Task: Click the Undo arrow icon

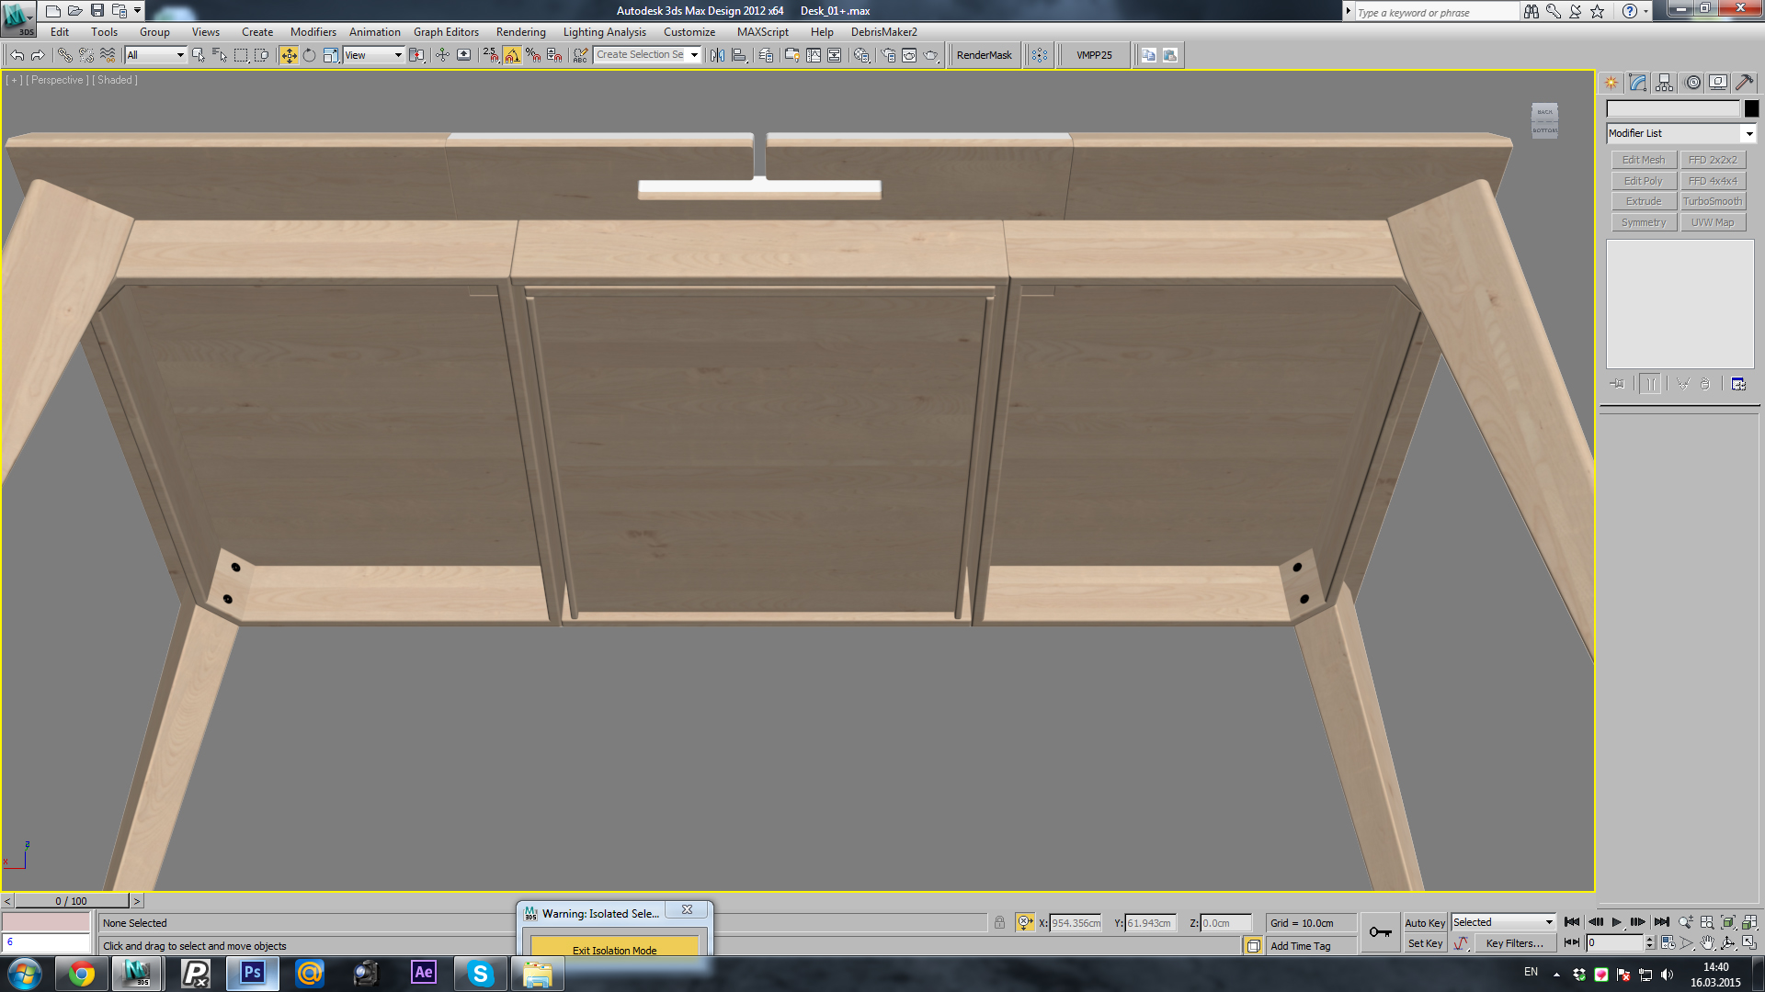Action: pyautogui.click(x=17, y=55)
